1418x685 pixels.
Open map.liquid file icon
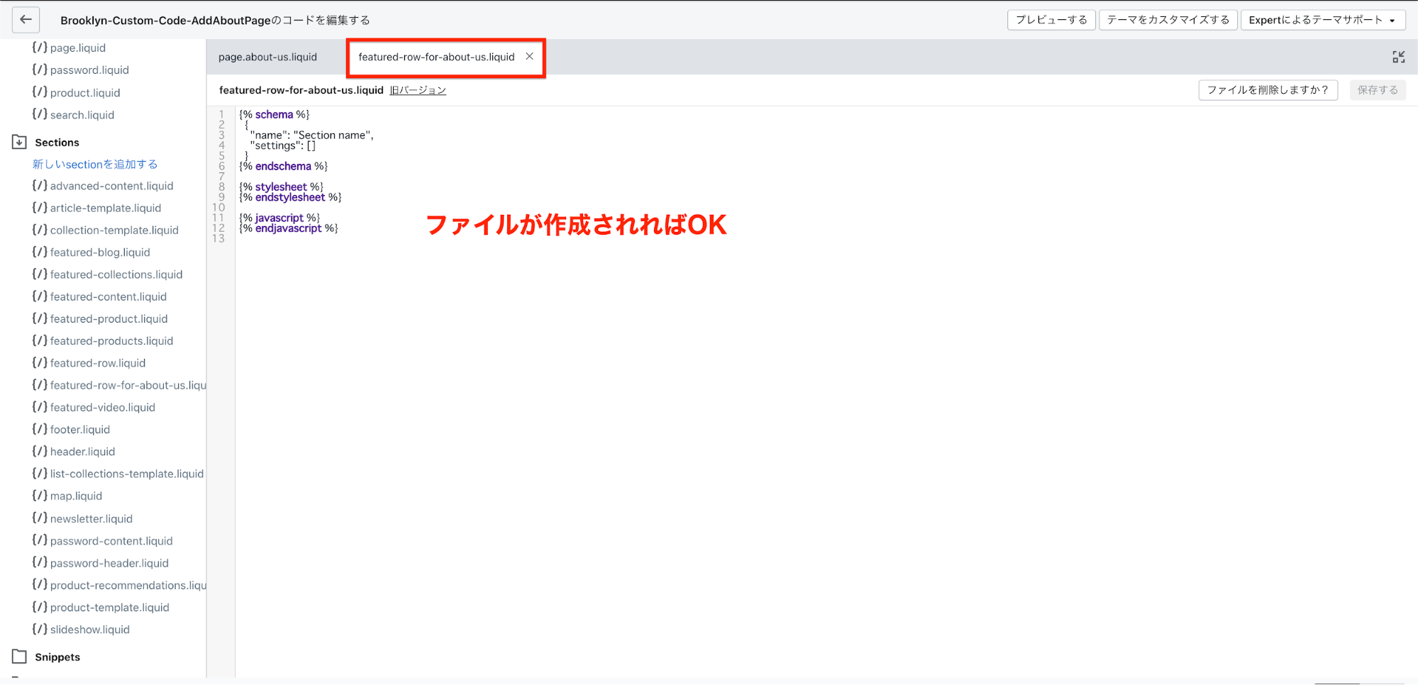pyautogui.click(x=40, y=496)
